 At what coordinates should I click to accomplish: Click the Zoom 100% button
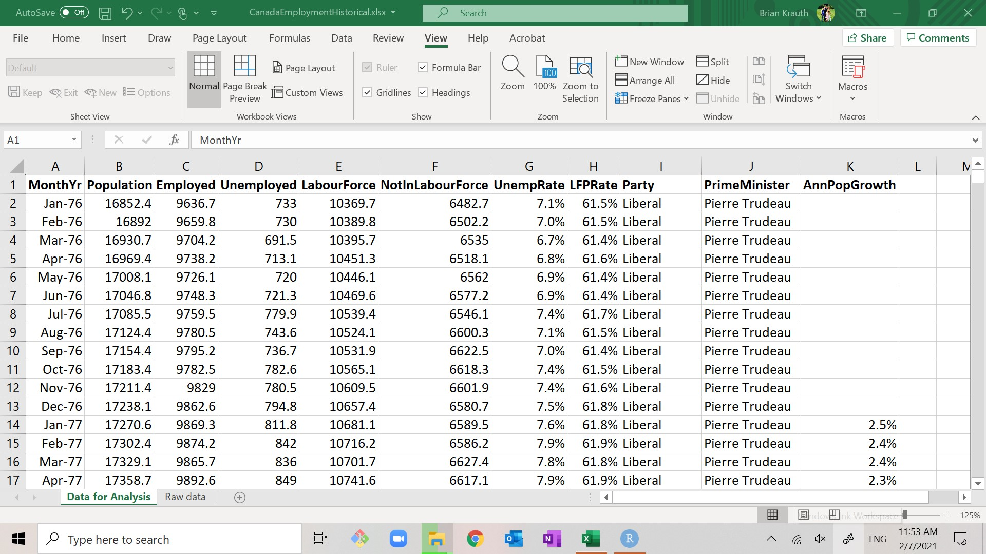tap(546, 77)
